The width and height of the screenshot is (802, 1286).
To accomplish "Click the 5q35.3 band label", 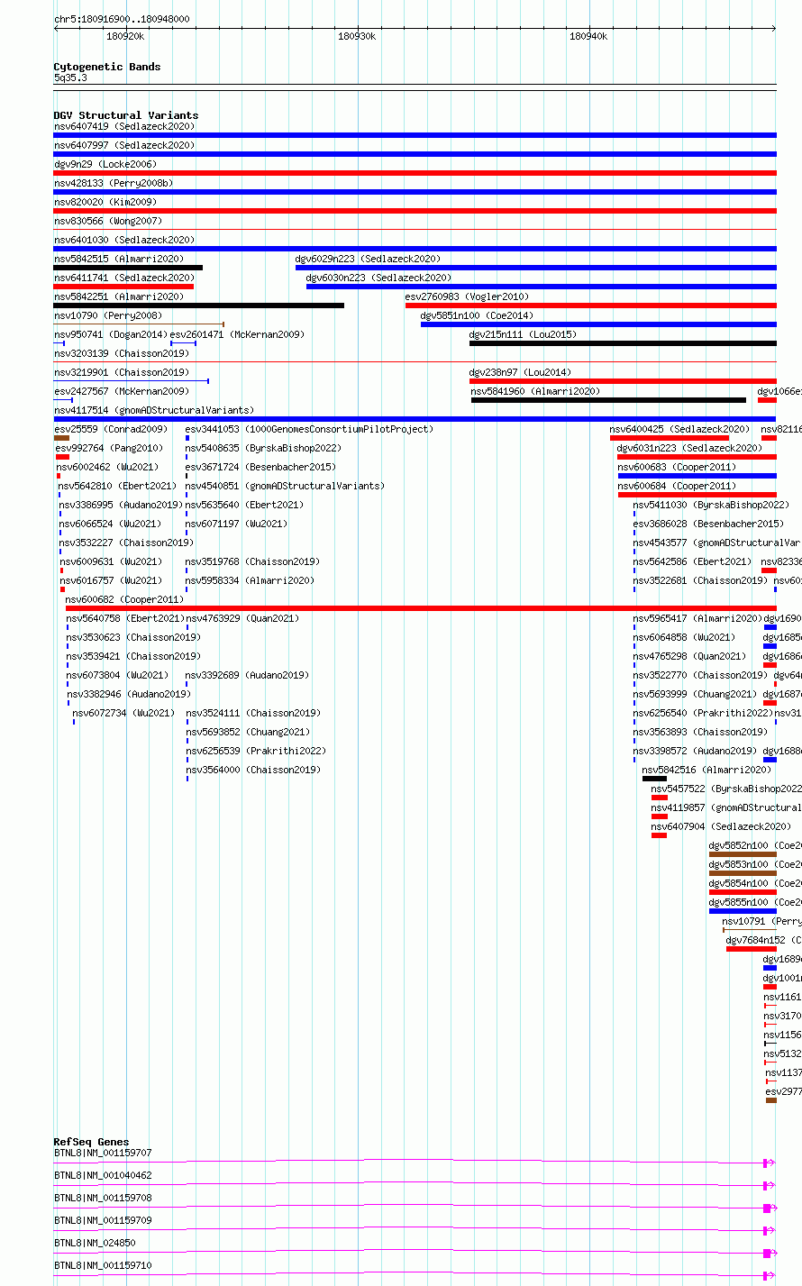I will (70, 78).
